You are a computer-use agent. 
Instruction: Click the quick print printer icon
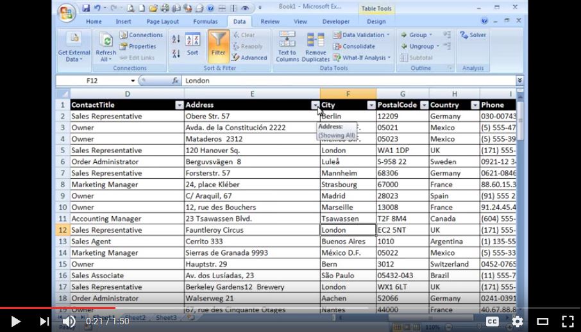click(x=165, y=8)
